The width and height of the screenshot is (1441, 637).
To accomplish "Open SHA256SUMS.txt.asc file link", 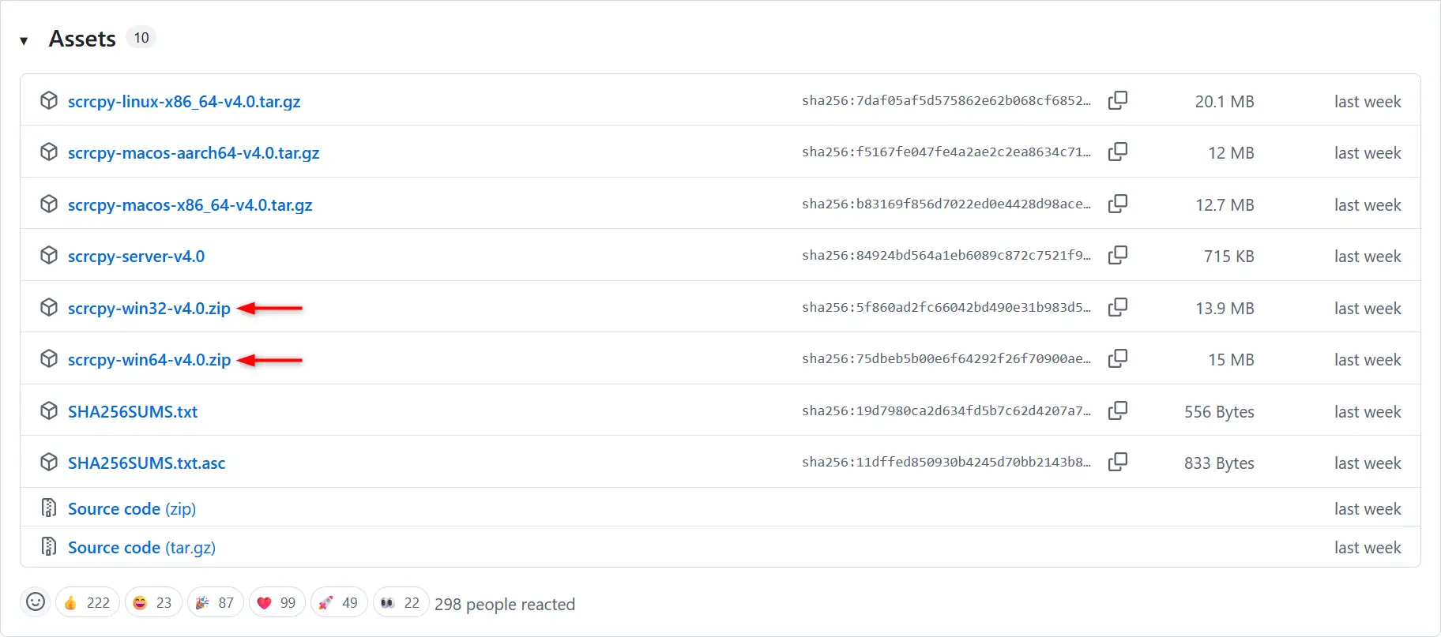I will click(x=146, y=463).
